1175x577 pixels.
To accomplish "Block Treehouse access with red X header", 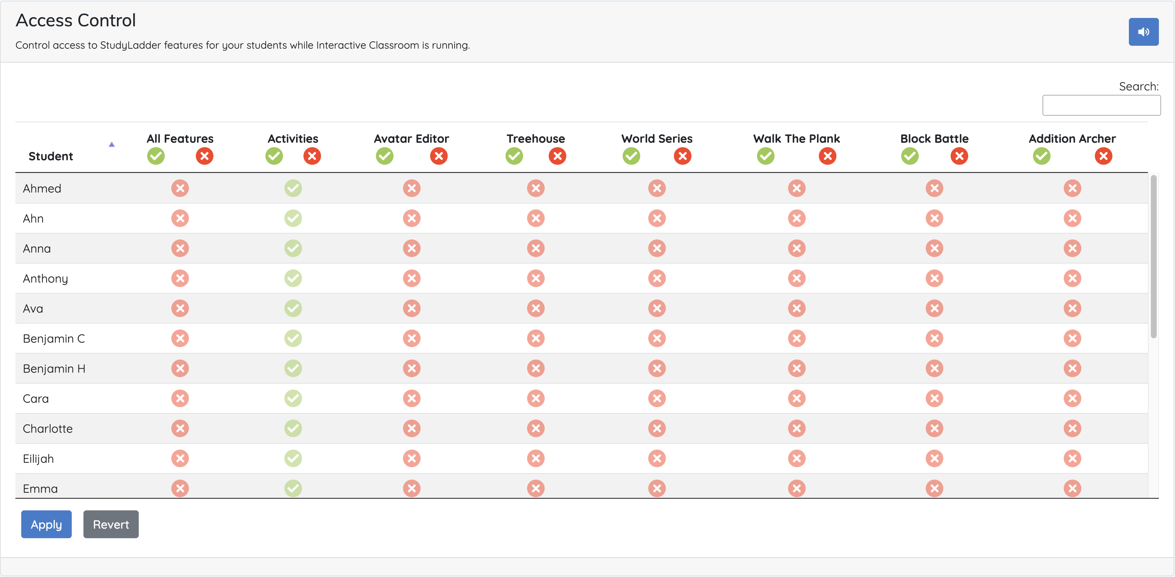I will [x=557, y=156].
